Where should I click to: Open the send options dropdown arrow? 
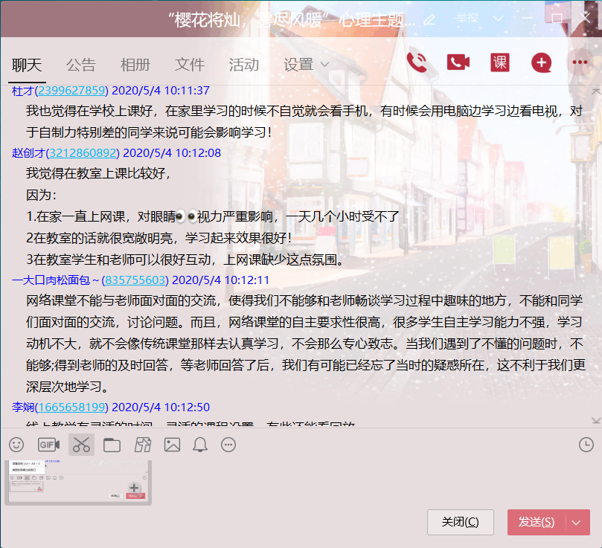pyautogui.click(x=577, y=522)
